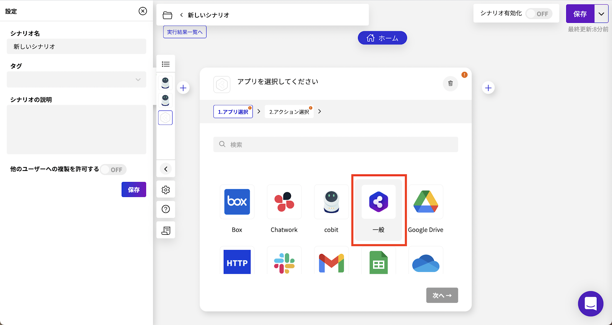Click the 新しいシナリオ title text

tap(208, 15)
